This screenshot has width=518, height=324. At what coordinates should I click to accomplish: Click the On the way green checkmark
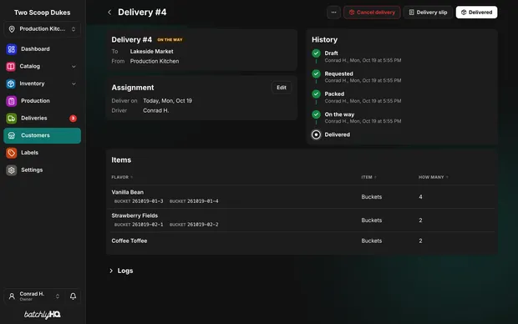316,114
